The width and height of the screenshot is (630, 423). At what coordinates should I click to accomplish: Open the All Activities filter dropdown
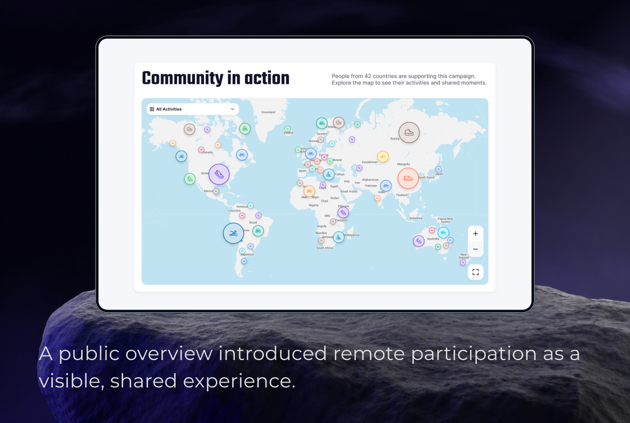pos(193,109)
